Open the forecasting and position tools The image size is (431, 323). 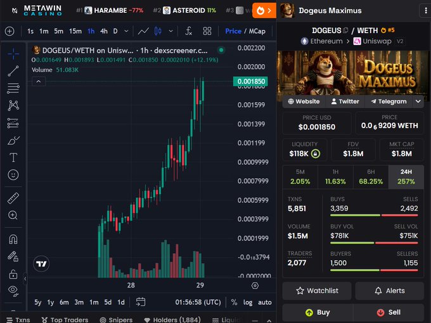(x=13, y=123)
